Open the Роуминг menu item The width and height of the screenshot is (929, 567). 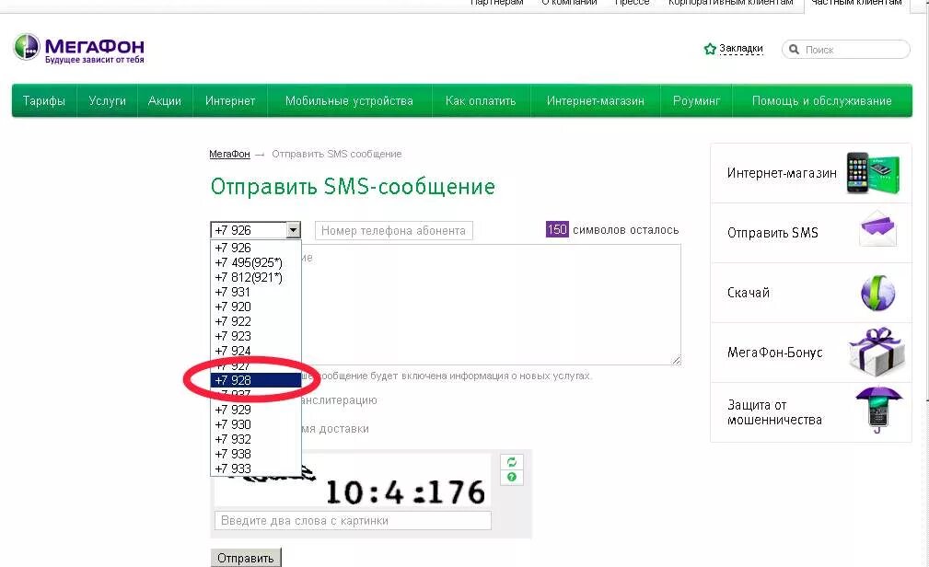696,101
